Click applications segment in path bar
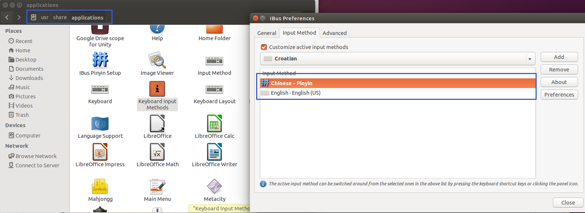 [87, 17]
